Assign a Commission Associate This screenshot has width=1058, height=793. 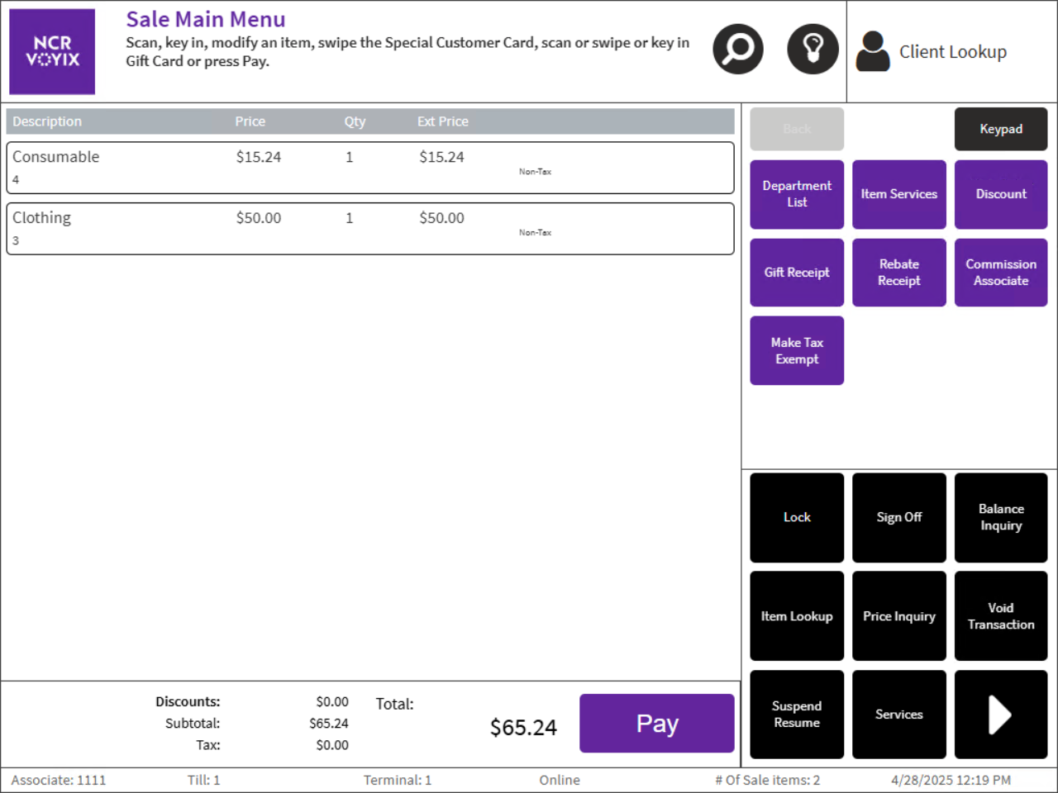tap(1001, 273)
